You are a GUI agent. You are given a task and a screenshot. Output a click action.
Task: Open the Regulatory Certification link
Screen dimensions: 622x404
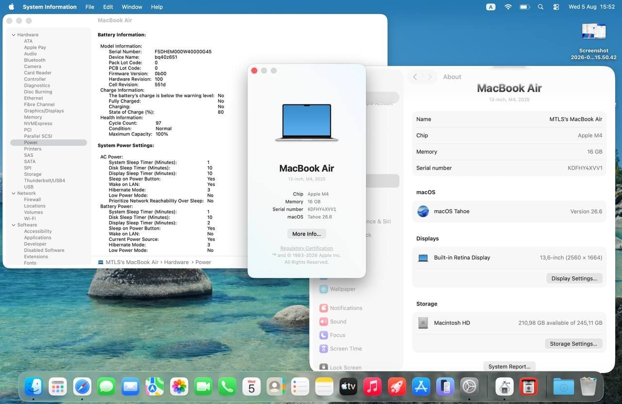(307, 248)
